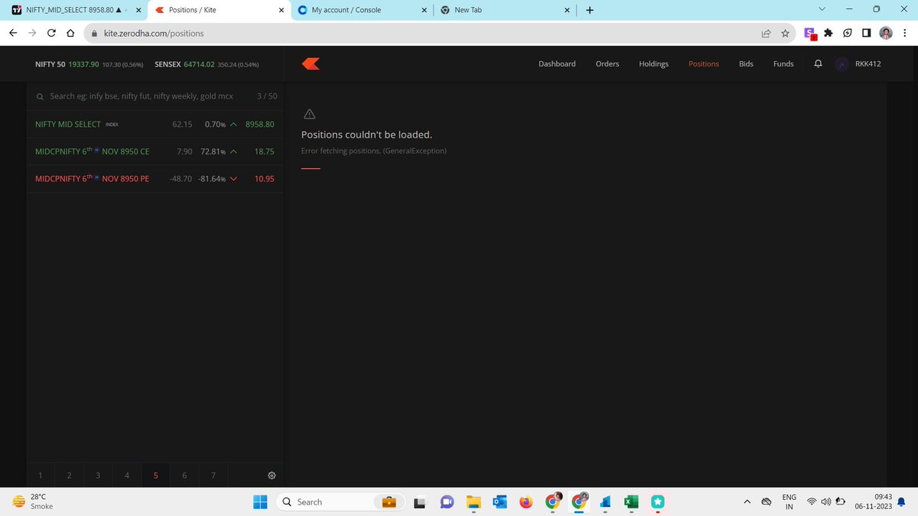The width and height of the screenshot is (918, 516).
Task: Open Outlook from the taskbar
Action: coord(500,501)
